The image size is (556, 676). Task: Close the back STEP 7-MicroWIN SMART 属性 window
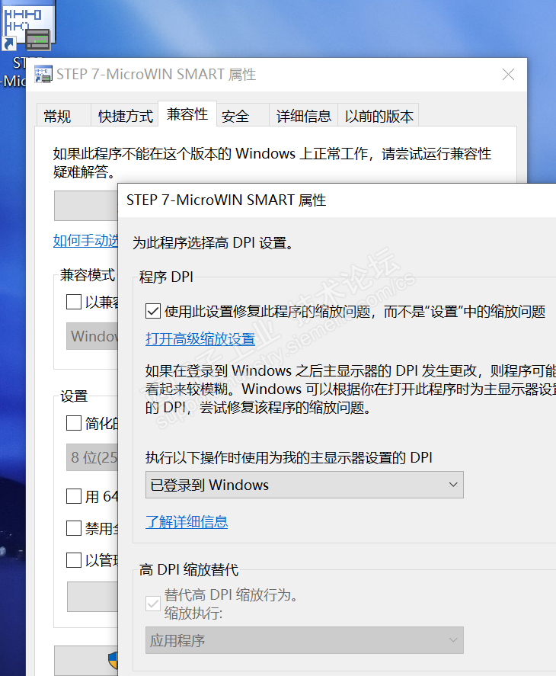pos(508,75)
